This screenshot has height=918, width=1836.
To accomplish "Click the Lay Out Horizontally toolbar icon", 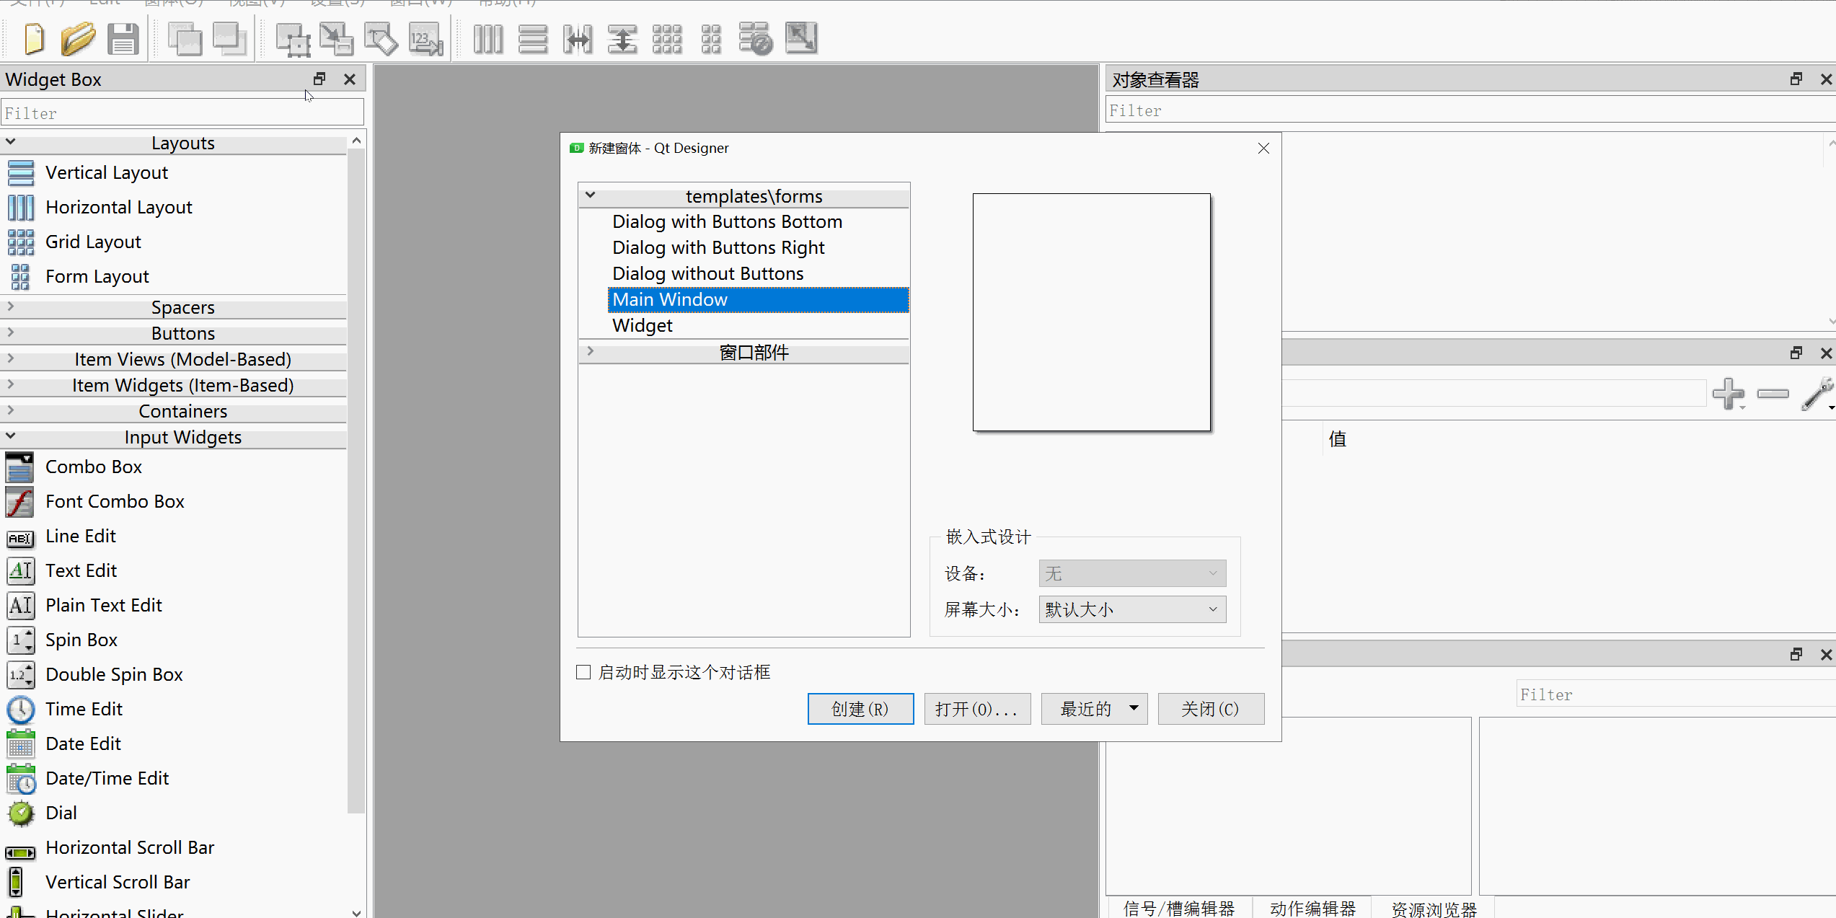I will click(x=488, y=38).
